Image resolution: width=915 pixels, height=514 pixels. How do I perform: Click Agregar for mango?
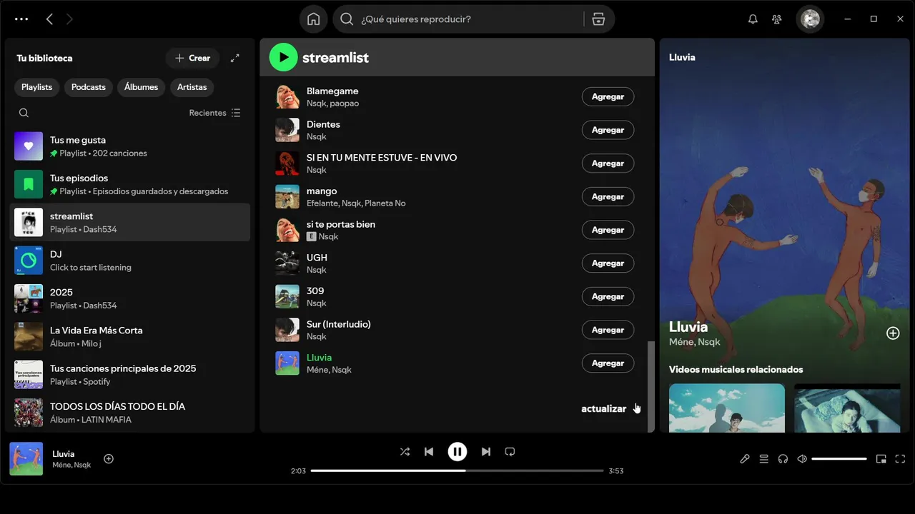(608, 196)
